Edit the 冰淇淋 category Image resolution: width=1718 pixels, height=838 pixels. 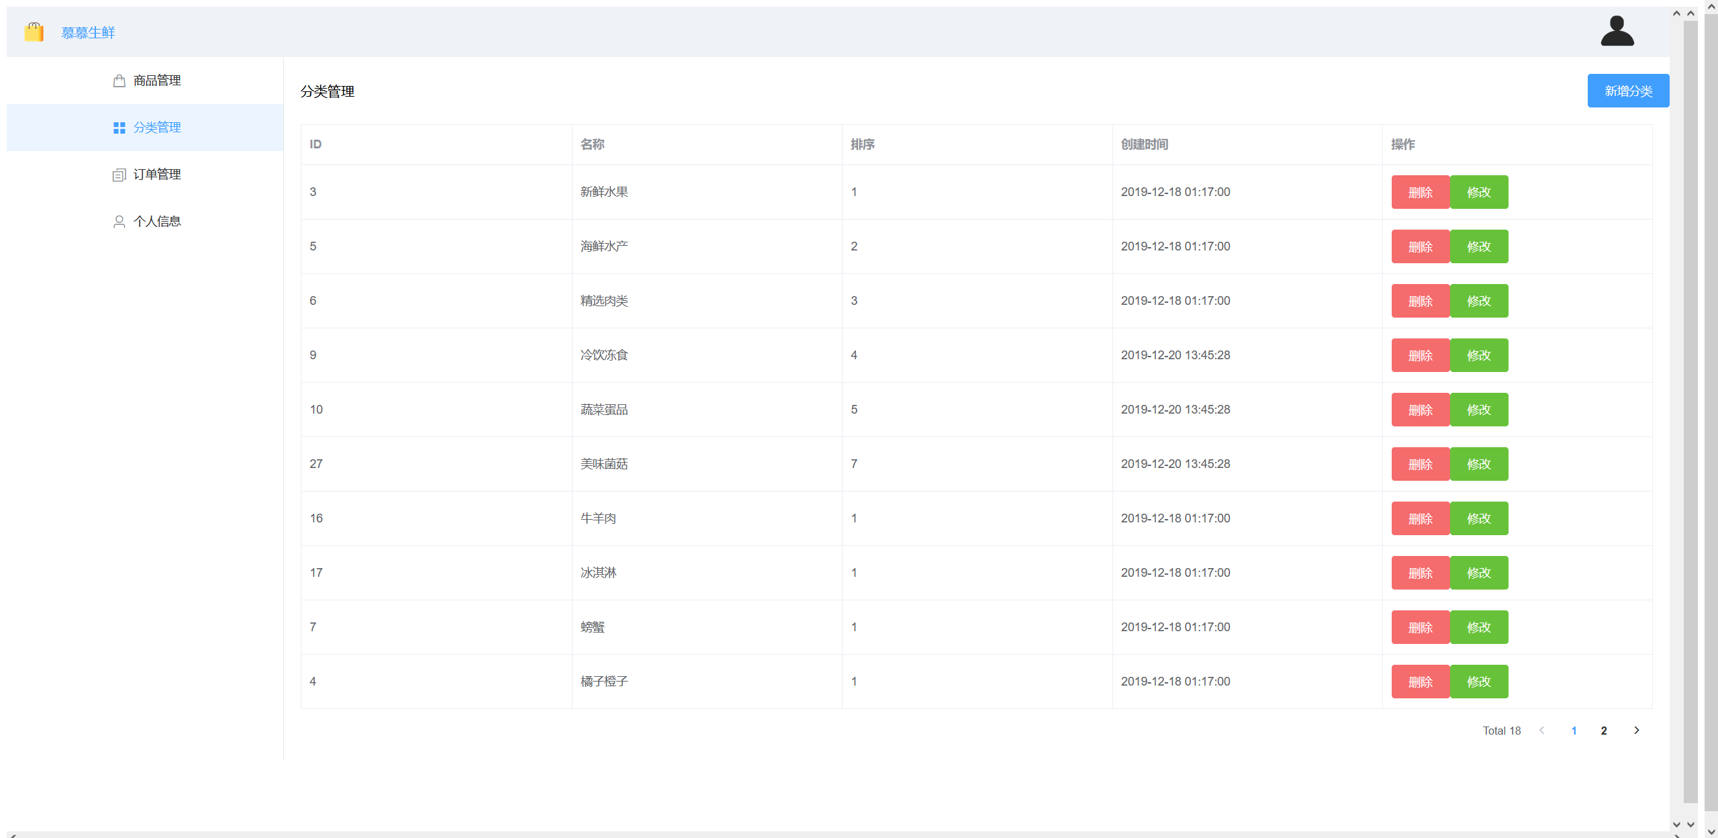[1479, 573]
